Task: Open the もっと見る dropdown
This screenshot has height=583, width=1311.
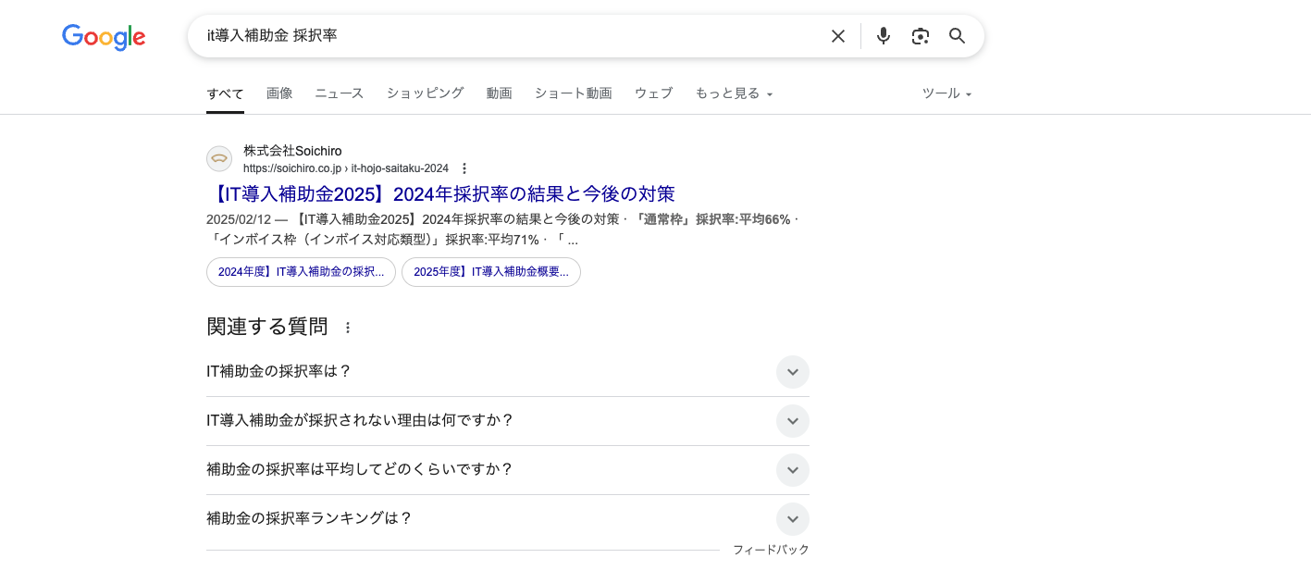Action: [x=734, y=93]
